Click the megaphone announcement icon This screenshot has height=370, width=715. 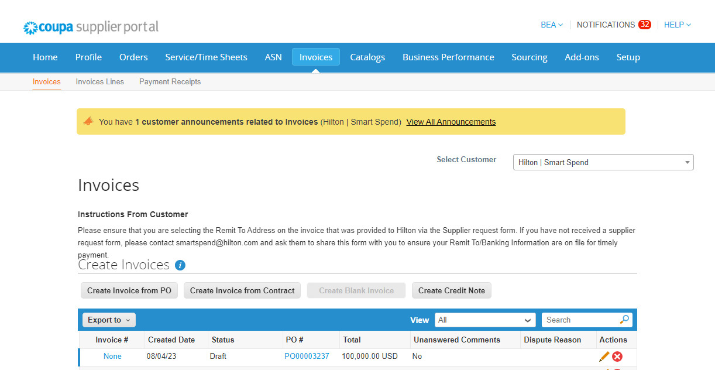(88, 122)
